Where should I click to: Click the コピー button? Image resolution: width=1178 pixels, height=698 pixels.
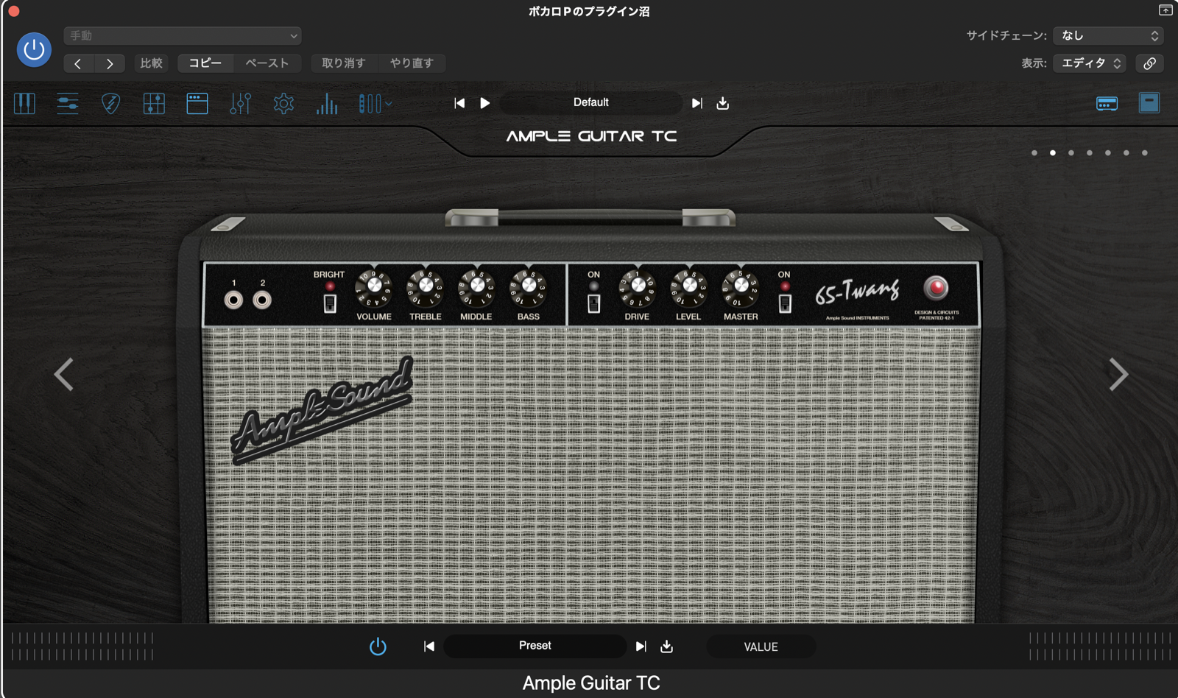pyautogui.click(x=205, y=63)
